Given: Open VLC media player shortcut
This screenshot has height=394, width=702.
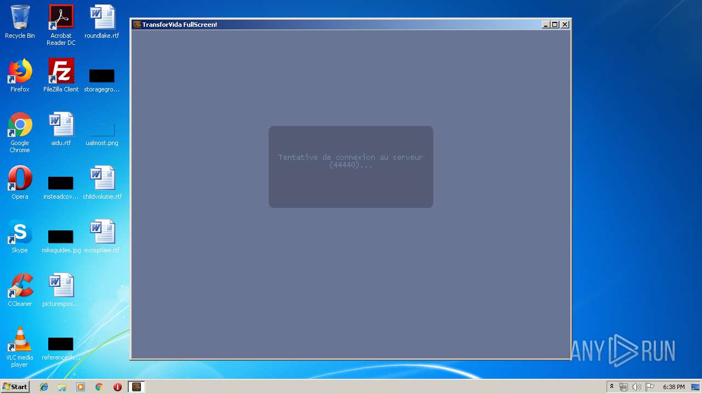Looking at the screenshot, I should click(20, 347).
